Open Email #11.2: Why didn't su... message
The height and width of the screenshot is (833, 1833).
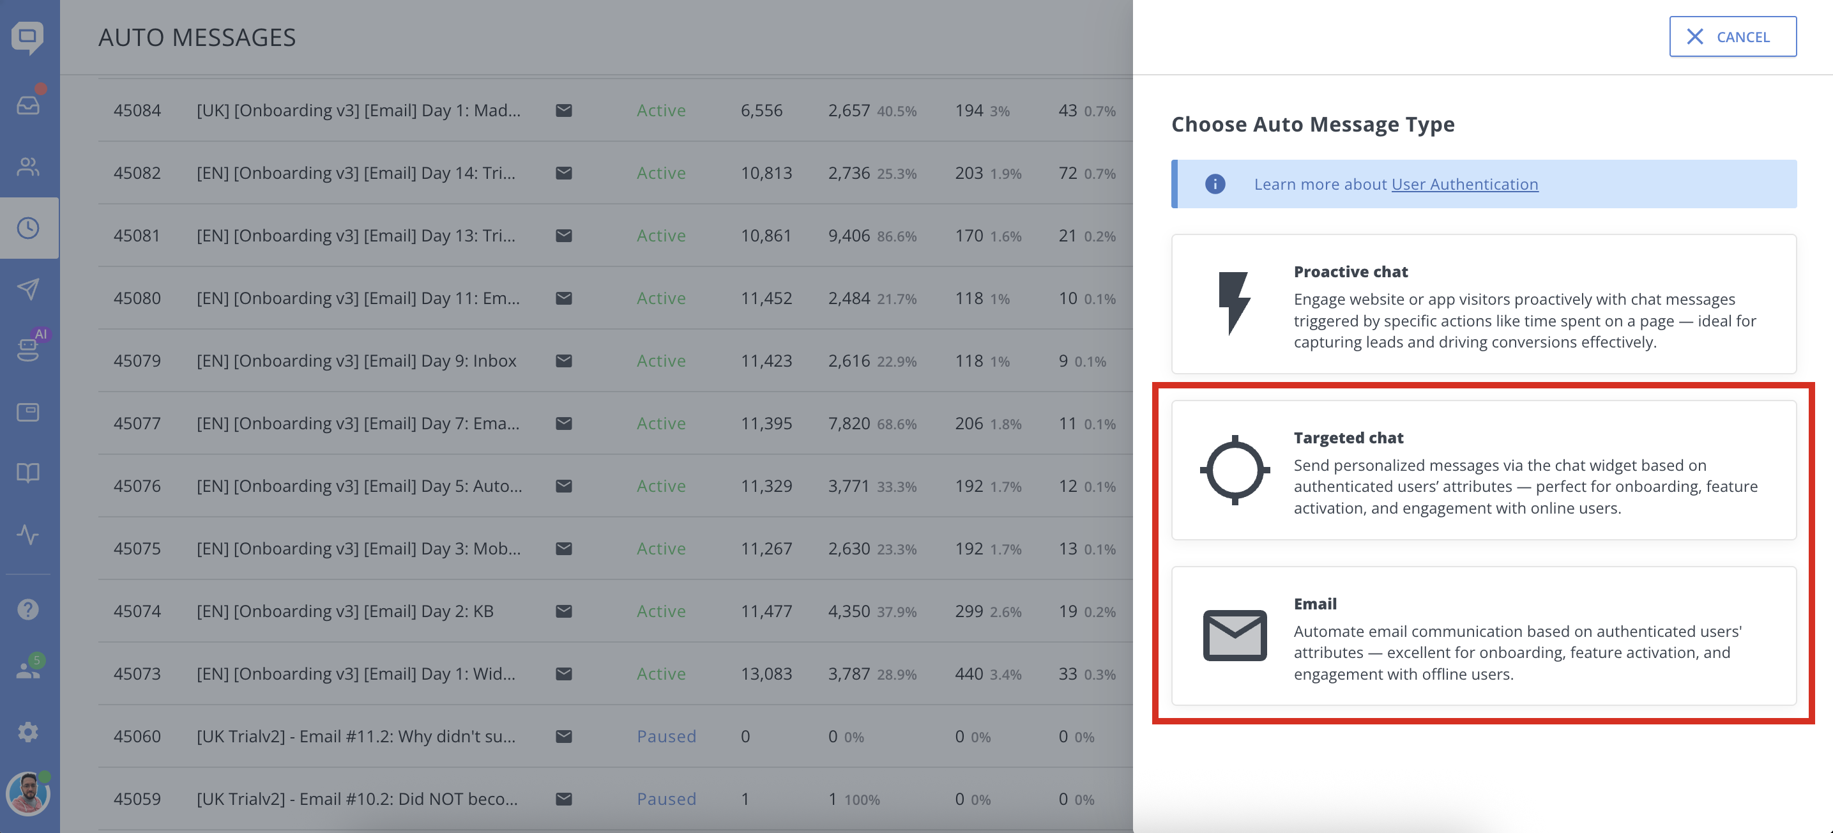[x=356, y=736]
